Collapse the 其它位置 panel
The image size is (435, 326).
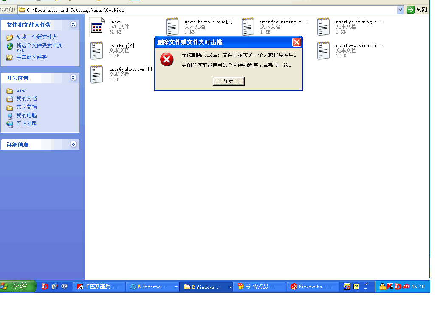[73, 77]
